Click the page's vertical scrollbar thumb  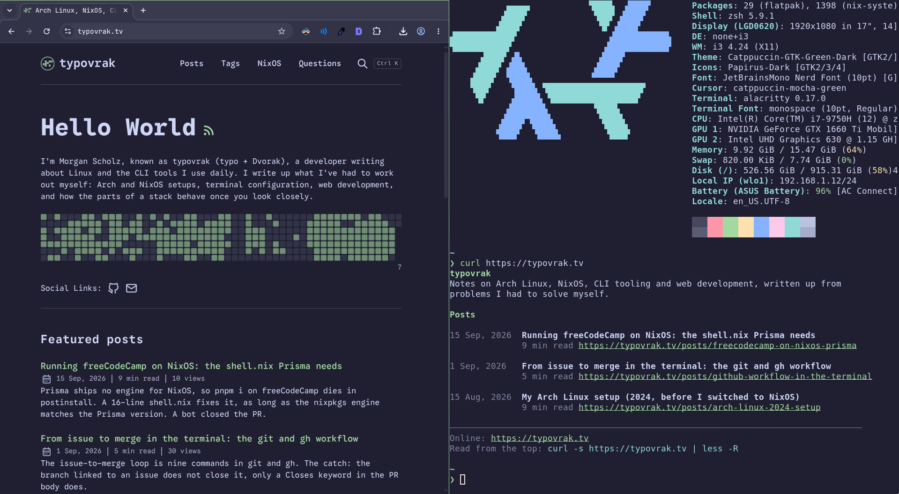pos(445,124)
